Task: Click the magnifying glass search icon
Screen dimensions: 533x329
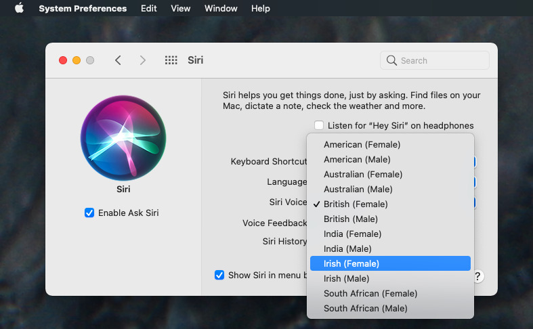Action: point(391,60)
